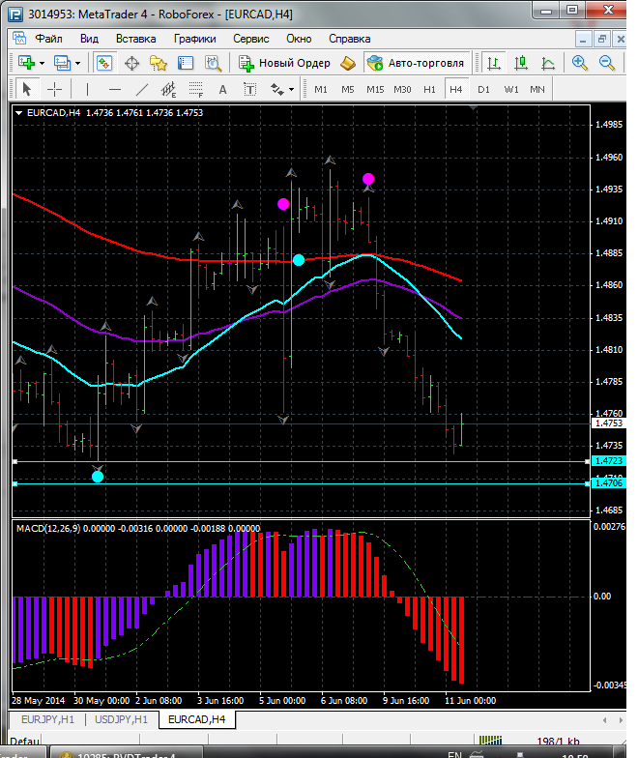The image size is (638, 758).
Task: Expand the arrows objects dropdown
Action: tap(291, 89)
